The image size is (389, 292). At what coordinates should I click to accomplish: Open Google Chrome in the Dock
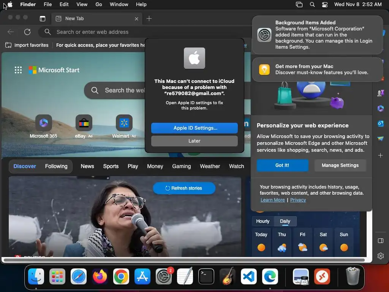point(121,277)
